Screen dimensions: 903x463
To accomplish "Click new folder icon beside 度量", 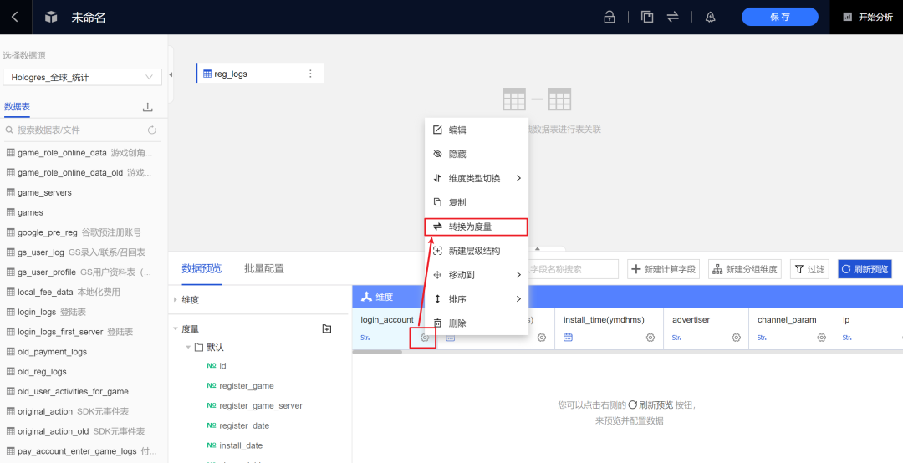I will [x=327, y=328].
